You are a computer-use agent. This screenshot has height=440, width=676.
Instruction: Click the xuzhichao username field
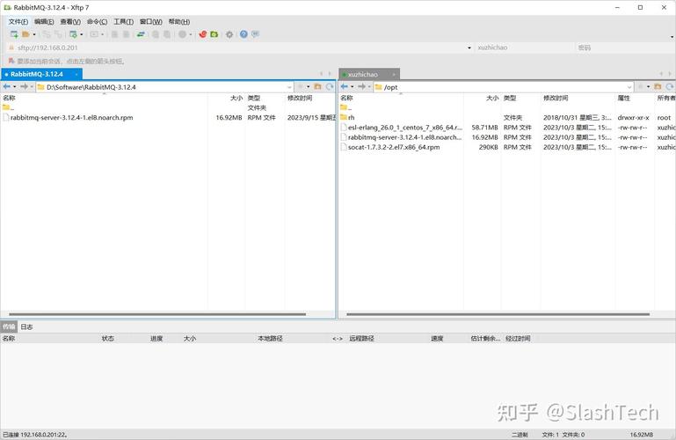[524, 48]
